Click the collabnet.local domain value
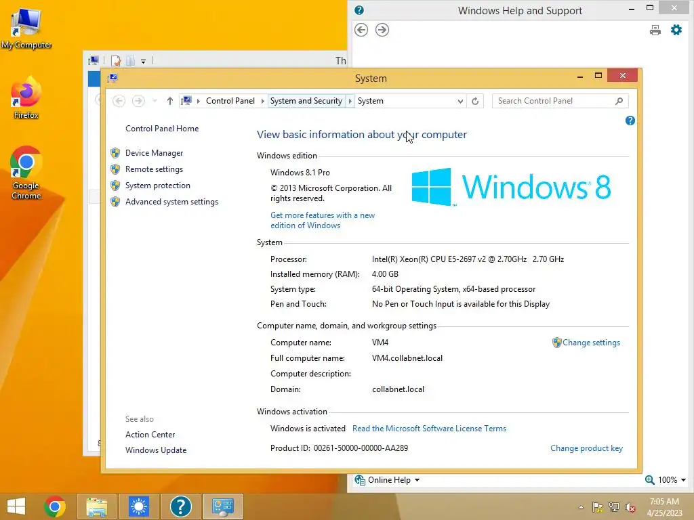 coord(398,389)
